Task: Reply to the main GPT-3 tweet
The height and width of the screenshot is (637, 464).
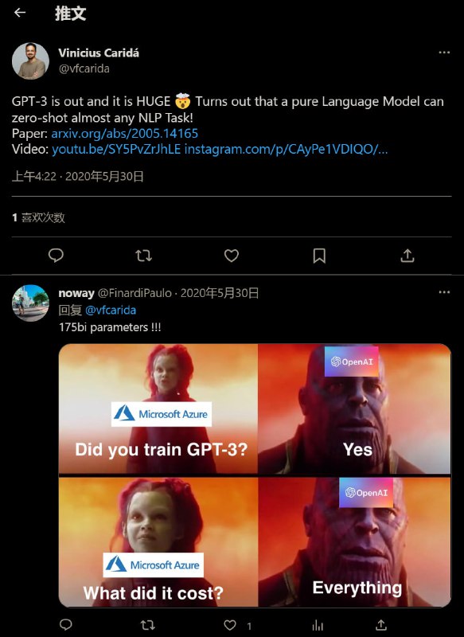Action: [56, 256]
